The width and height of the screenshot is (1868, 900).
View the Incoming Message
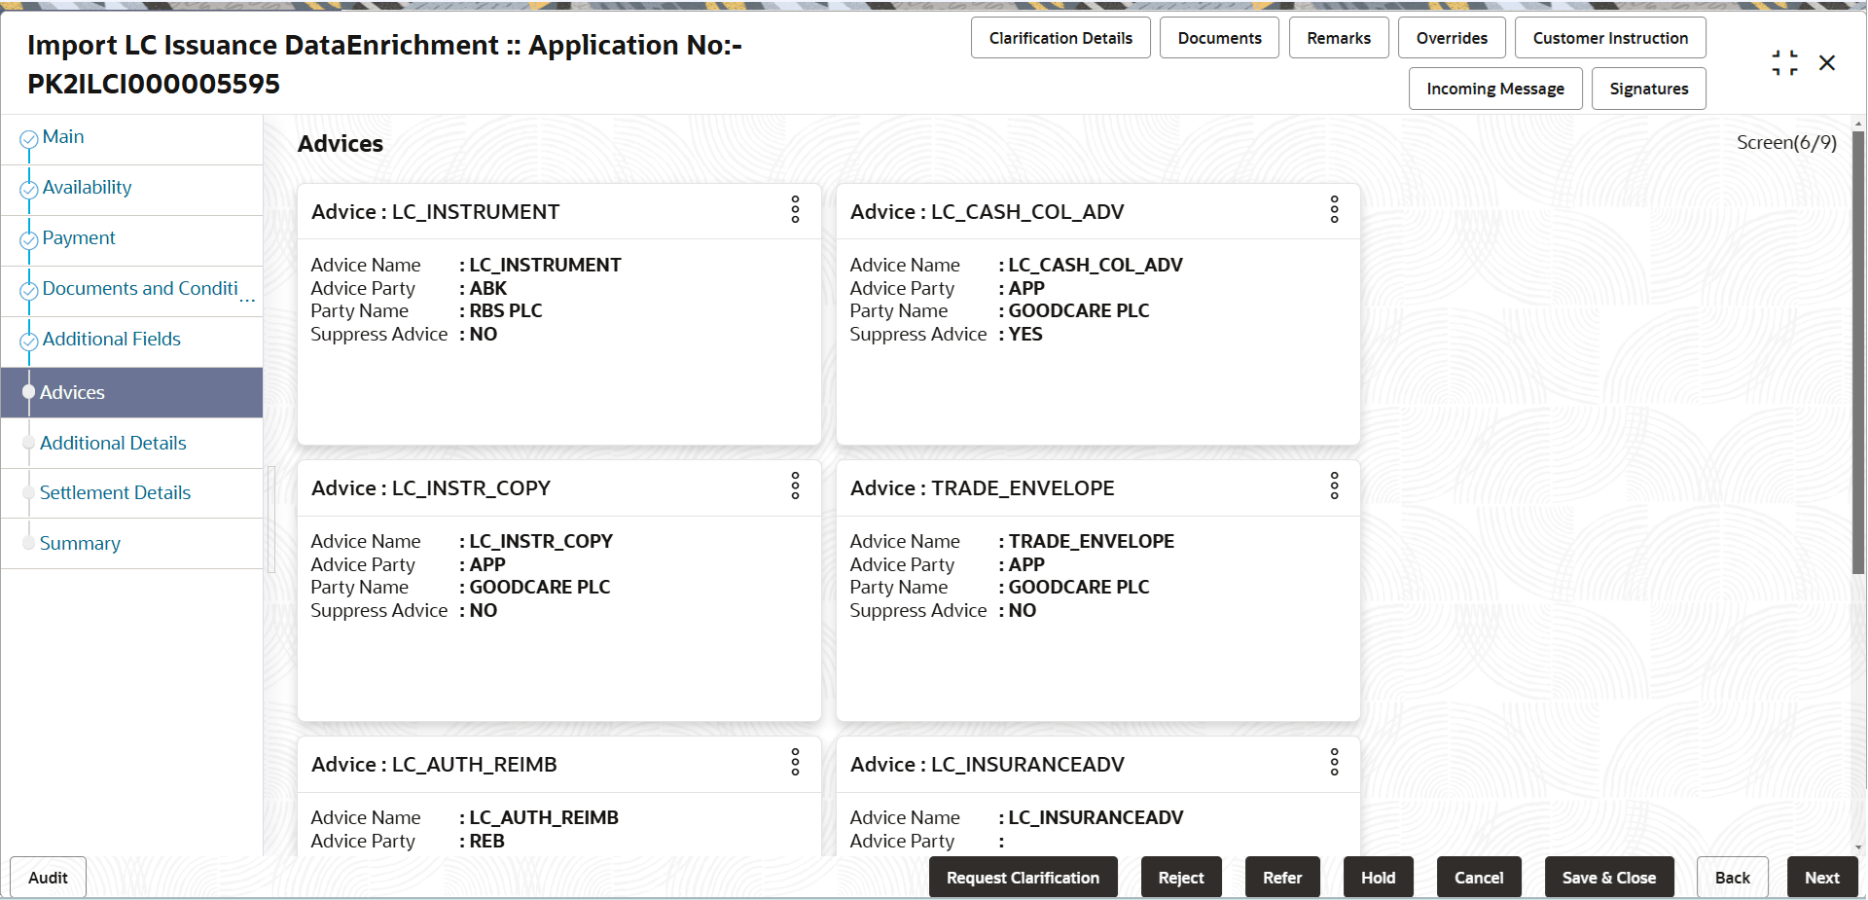(1495, 89)
